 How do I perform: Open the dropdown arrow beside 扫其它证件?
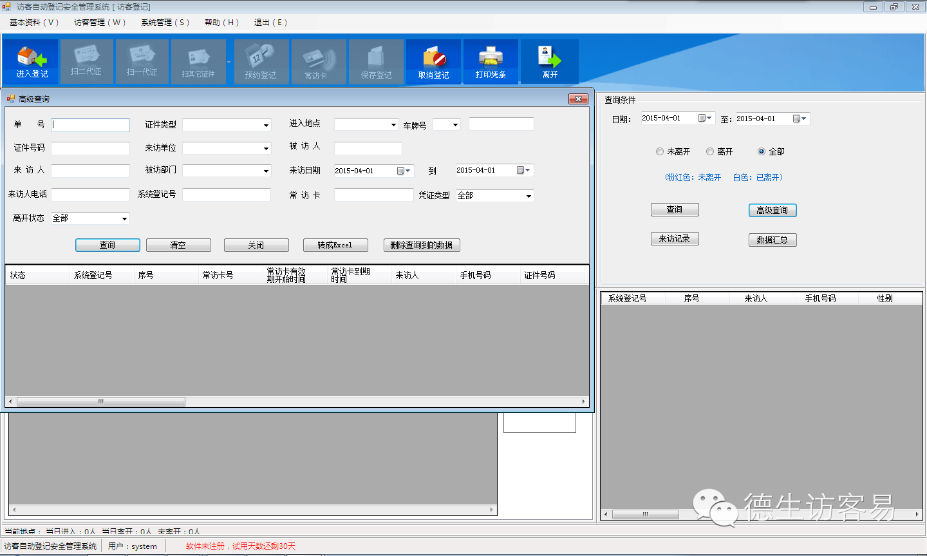(x=229, y=62)
